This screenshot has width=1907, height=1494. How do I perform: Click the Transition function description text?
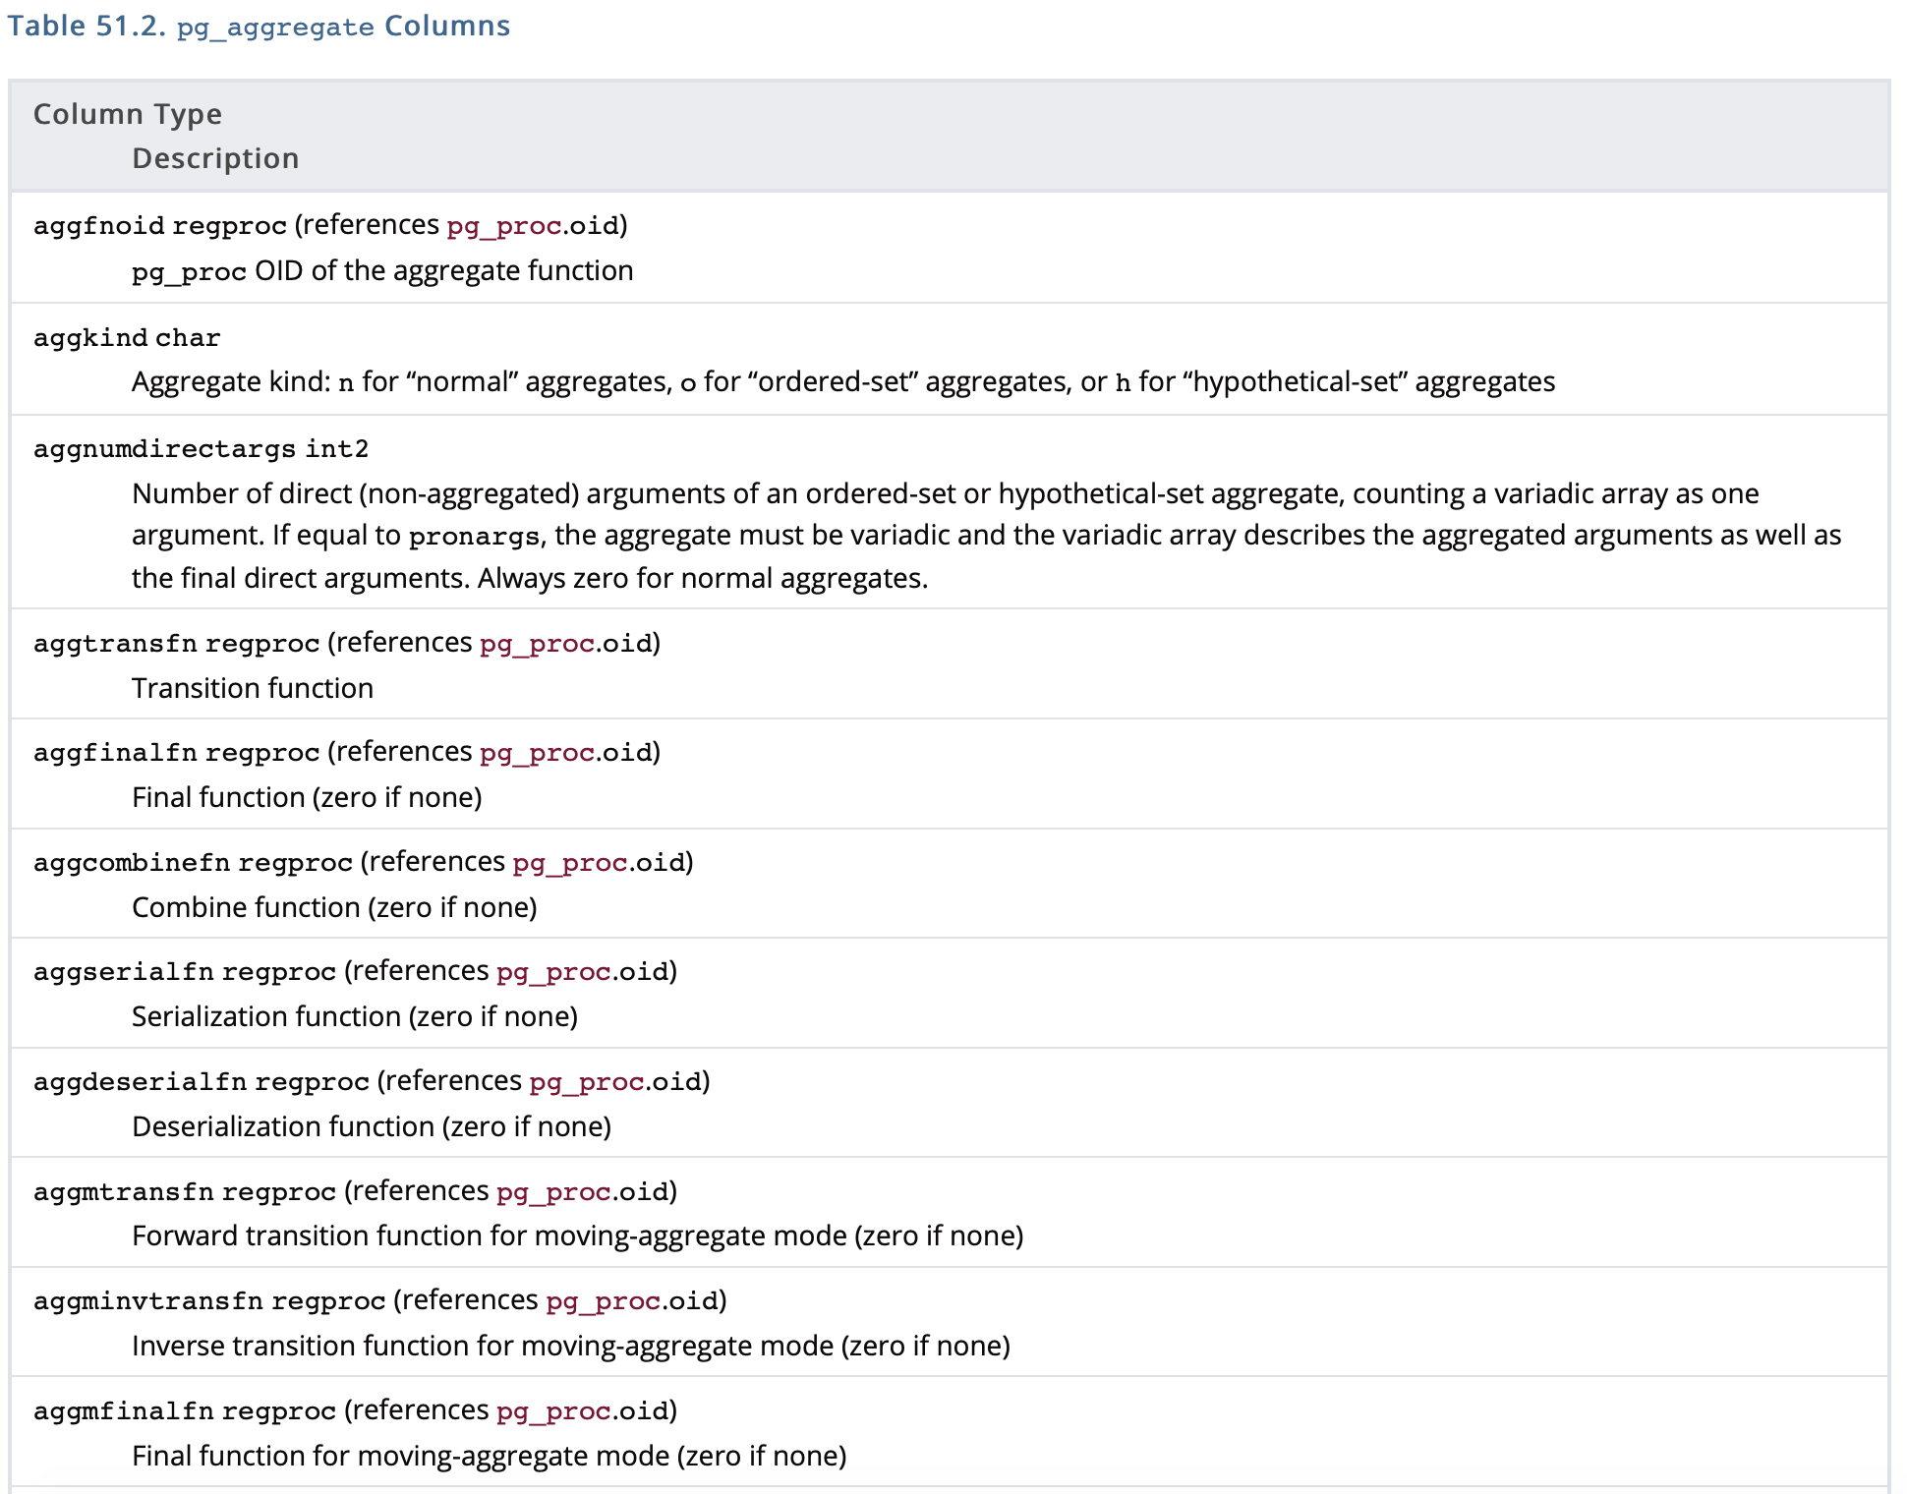coord(253,688)
